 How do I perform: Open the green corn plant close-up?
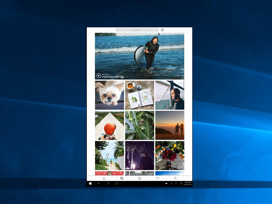click(140, 125)
